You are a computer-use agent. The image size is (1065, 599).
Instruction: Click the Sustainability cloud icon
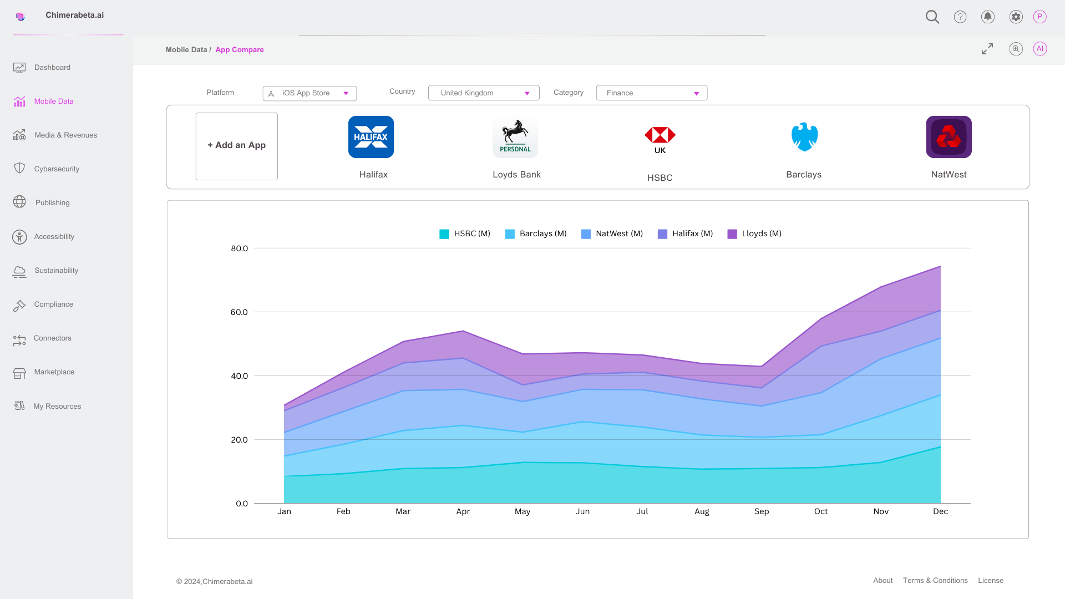click(x=19, y=271)
